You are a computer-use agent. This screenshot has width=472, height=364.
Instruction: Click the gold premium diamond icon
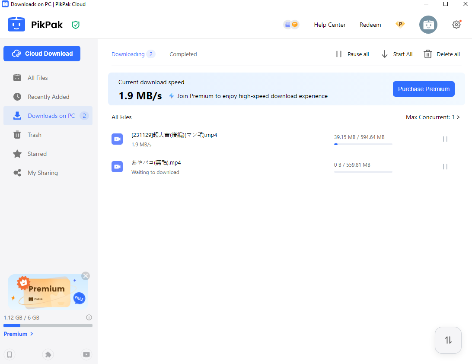(400, 25)
